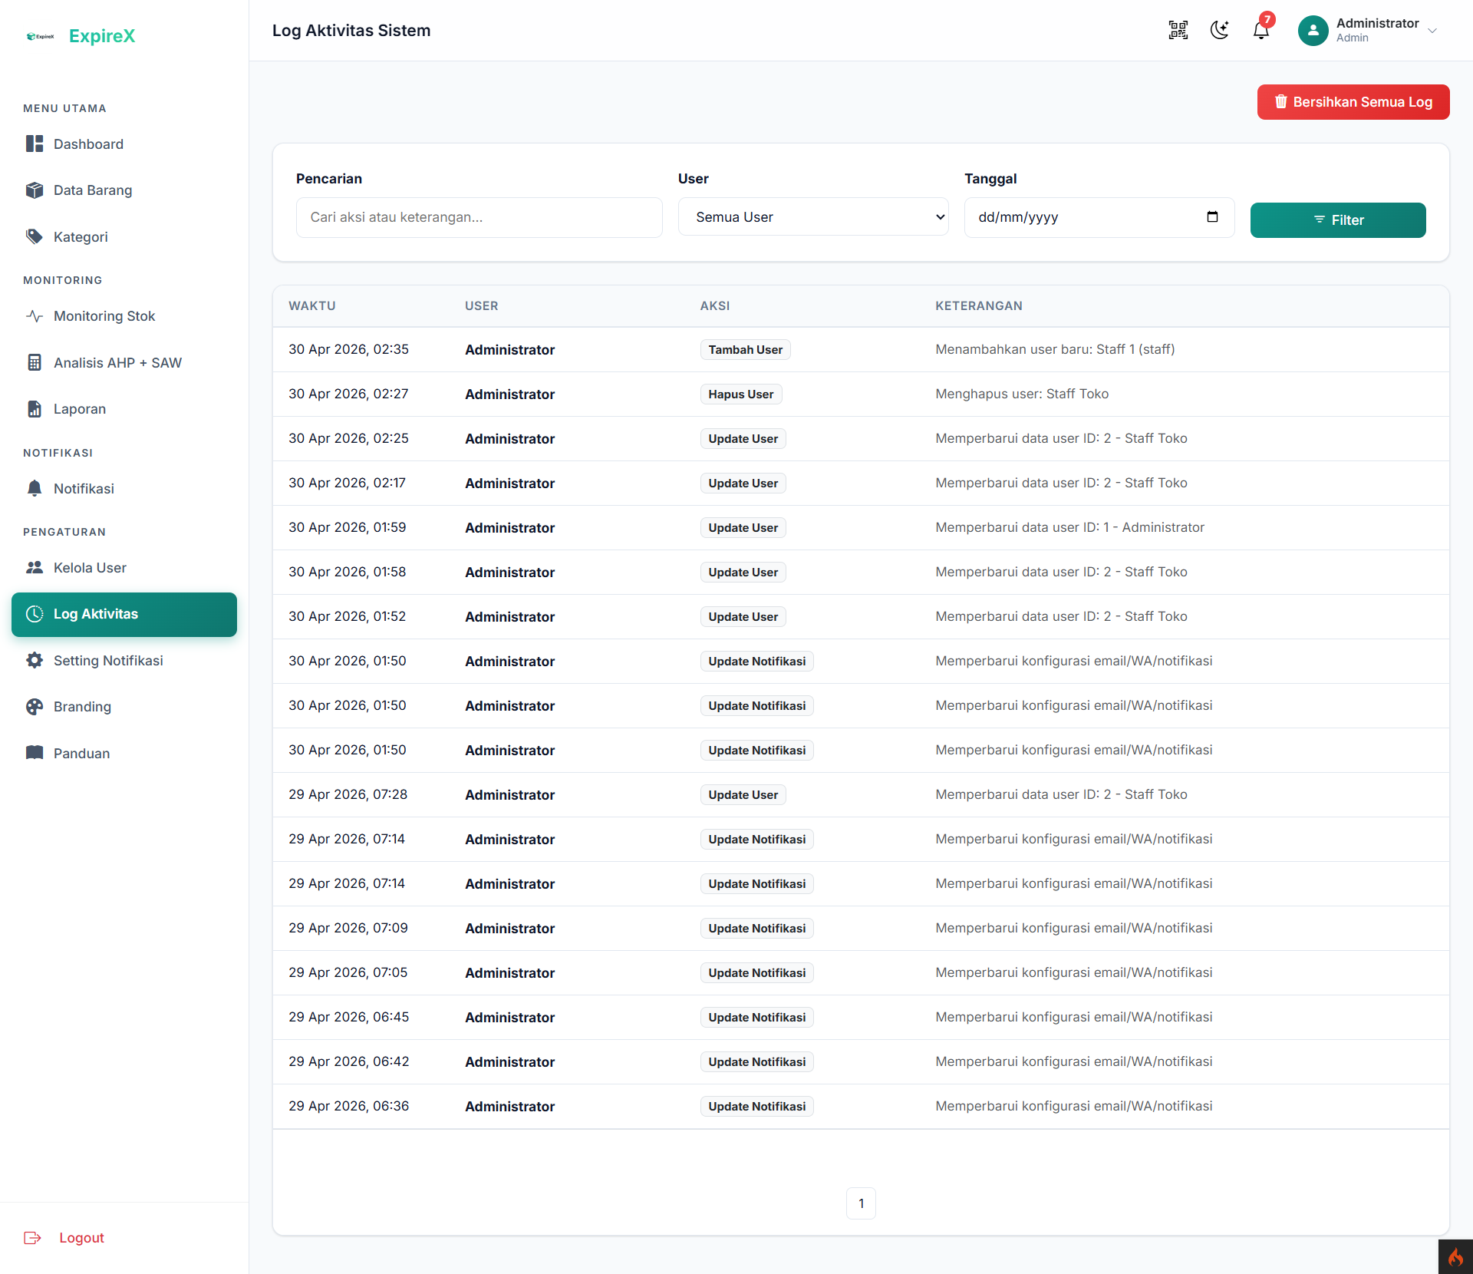Click the USER column header
Image resolution: width=1473 pixels, height=1274 pixels.
click(481, 305)
